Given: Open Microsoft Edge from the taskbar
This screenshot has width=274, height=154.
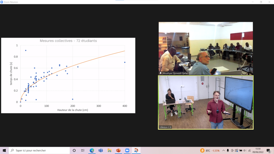Looking at the screenshot, I should pyautogui.click(x=92, y=150).
